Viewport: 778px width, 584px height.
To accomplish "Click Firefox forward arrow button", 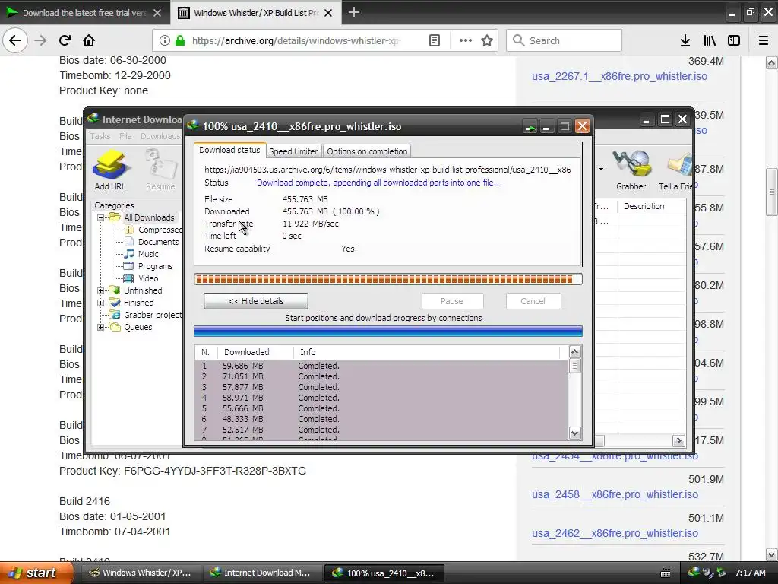I will (40, 40).
